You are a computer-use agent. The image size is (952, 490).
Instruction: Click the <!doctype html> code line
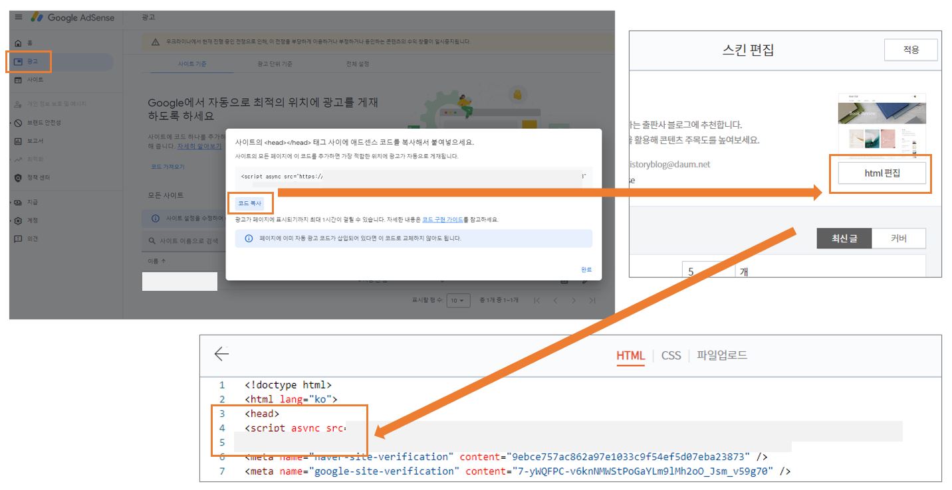pos(288,385)
